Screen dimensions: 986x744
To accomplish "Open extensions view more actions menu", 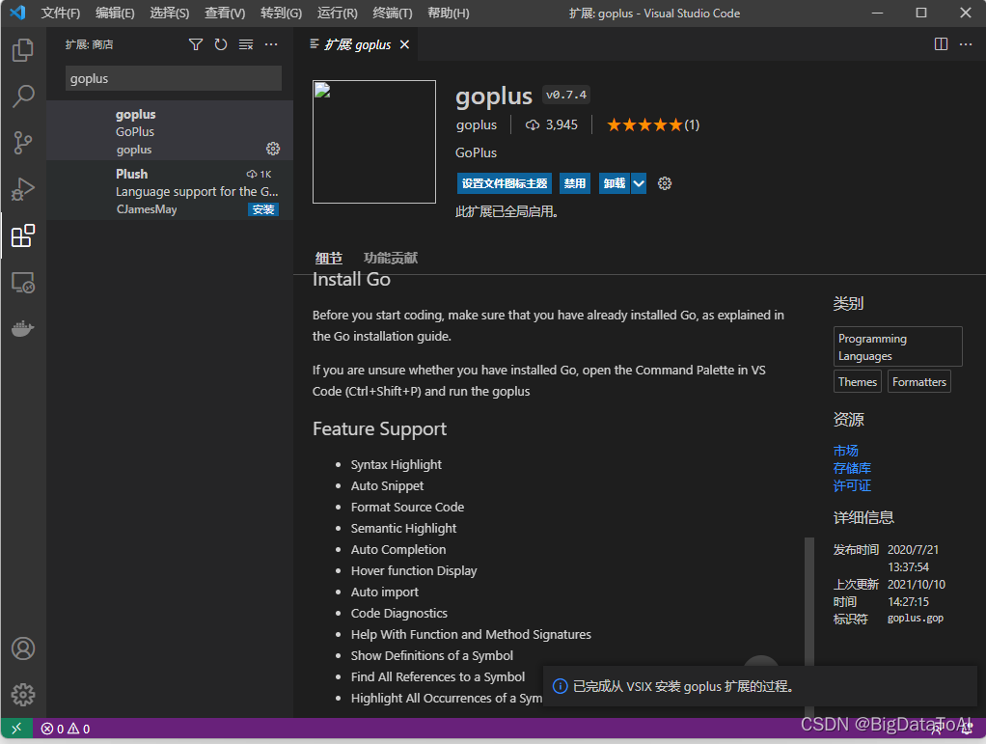I will tap(271, 44).
